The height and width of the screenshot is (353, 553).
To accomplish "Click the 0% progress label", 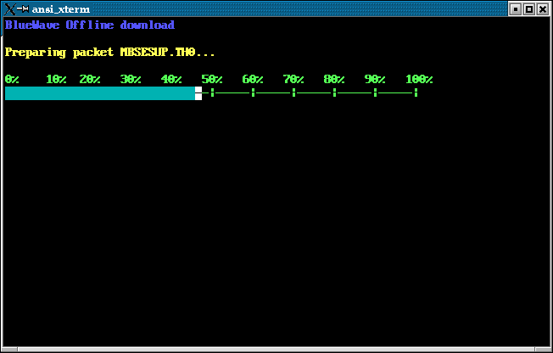I will pos(12,79).
